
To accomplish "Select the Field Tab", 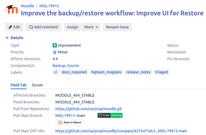I will click(x=18, y=85).
